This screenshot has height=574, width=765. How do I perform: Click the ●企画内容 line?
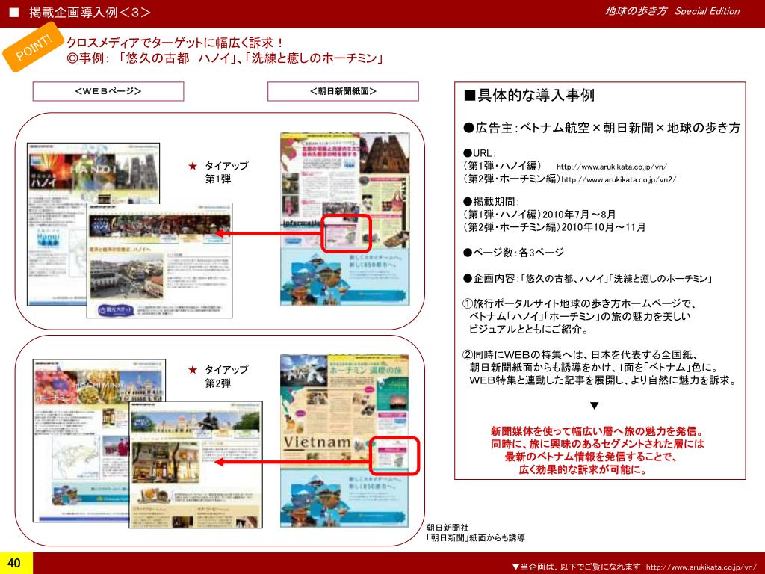587,278
